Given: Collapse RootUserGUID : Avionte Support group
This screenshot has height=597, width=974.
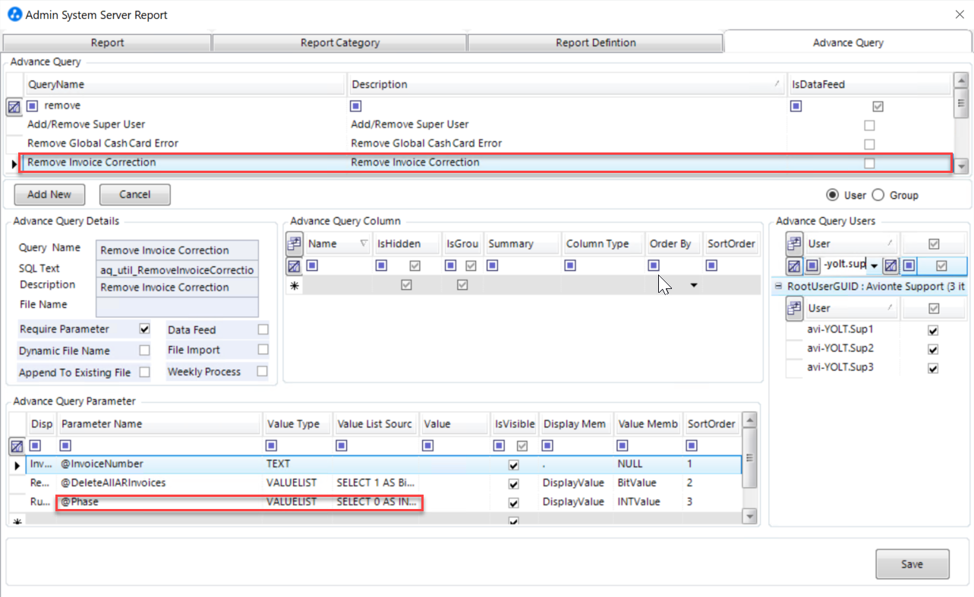Looking at the screenshot, I should (x=778, y=287).
